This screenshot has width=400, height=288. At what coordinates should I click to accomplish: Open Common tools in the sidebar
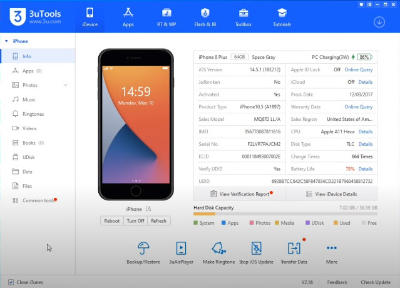[38, 200]
